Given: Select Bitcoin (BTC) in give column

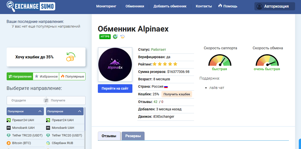Looking at the screenshot, I should (26, 143).
